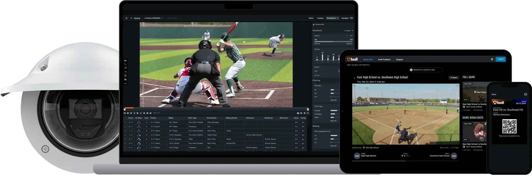Click the rewind button in player
Image resolution: width=532 pixels, height=176 pixels.
pos(128,113)
